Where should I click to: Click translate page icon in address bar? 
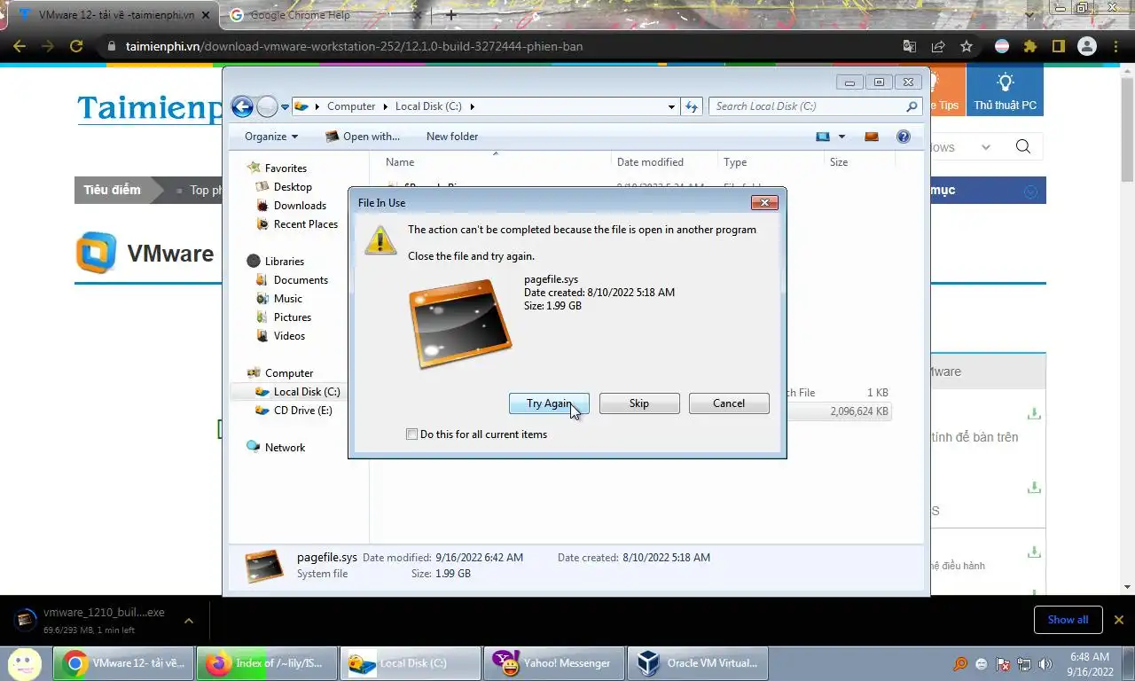click(910, 46)
